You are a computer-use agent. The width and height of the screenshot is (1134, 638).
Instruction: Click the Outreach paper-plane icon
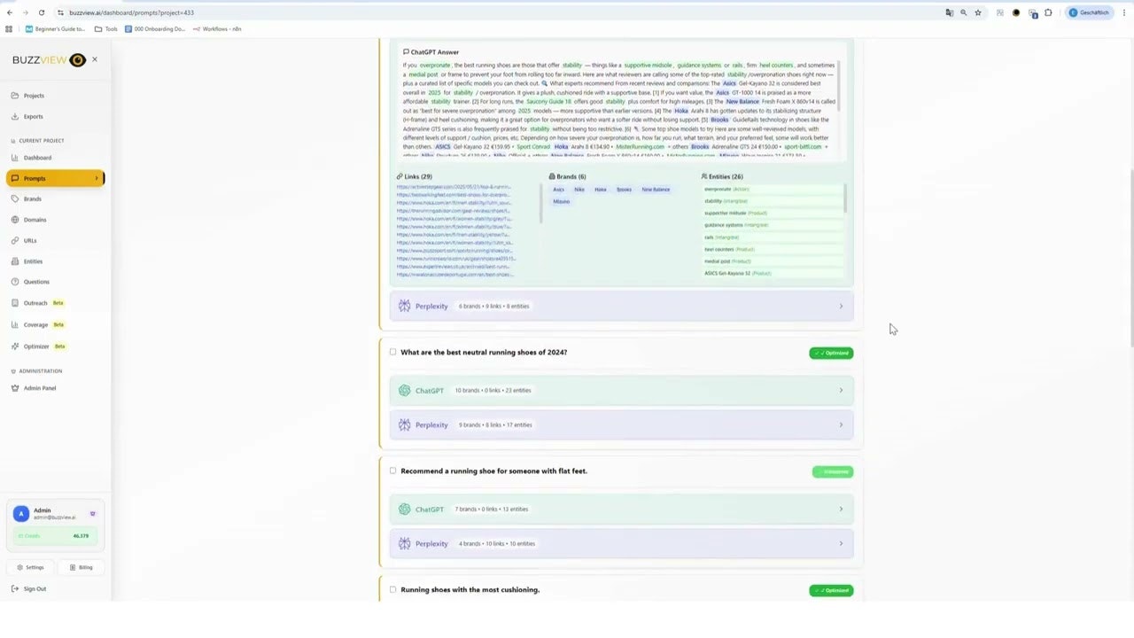click(x=15, y=303)
